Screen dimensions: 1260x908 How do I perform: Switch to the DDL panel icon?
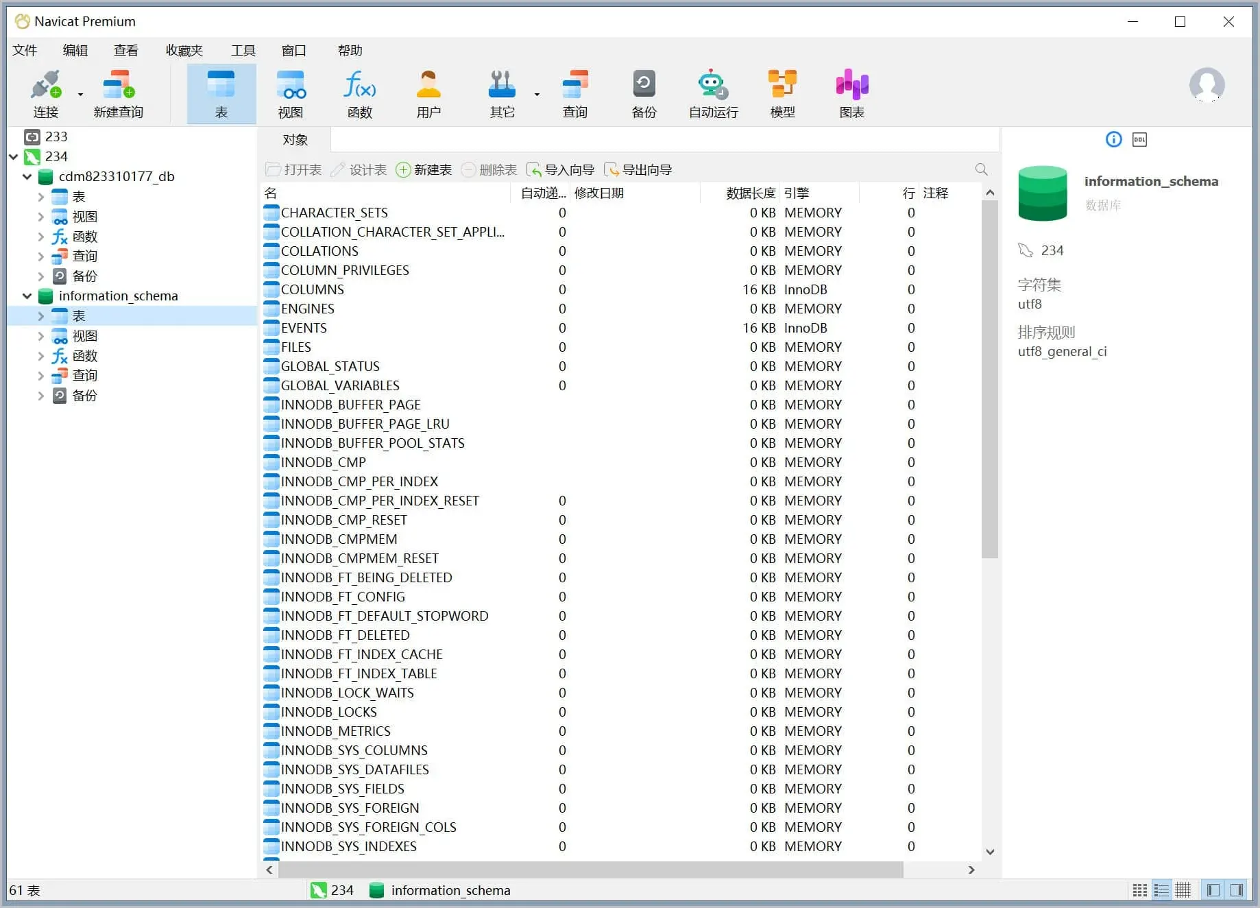point(1139,140)
